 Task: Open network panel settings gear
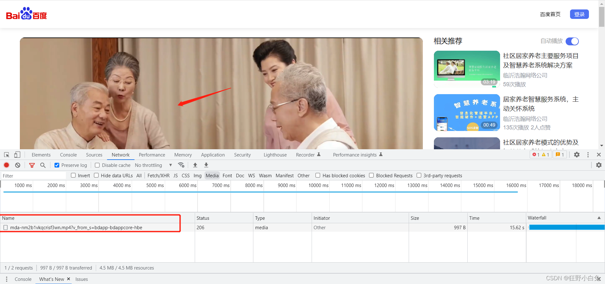click(x=599, y=165)
